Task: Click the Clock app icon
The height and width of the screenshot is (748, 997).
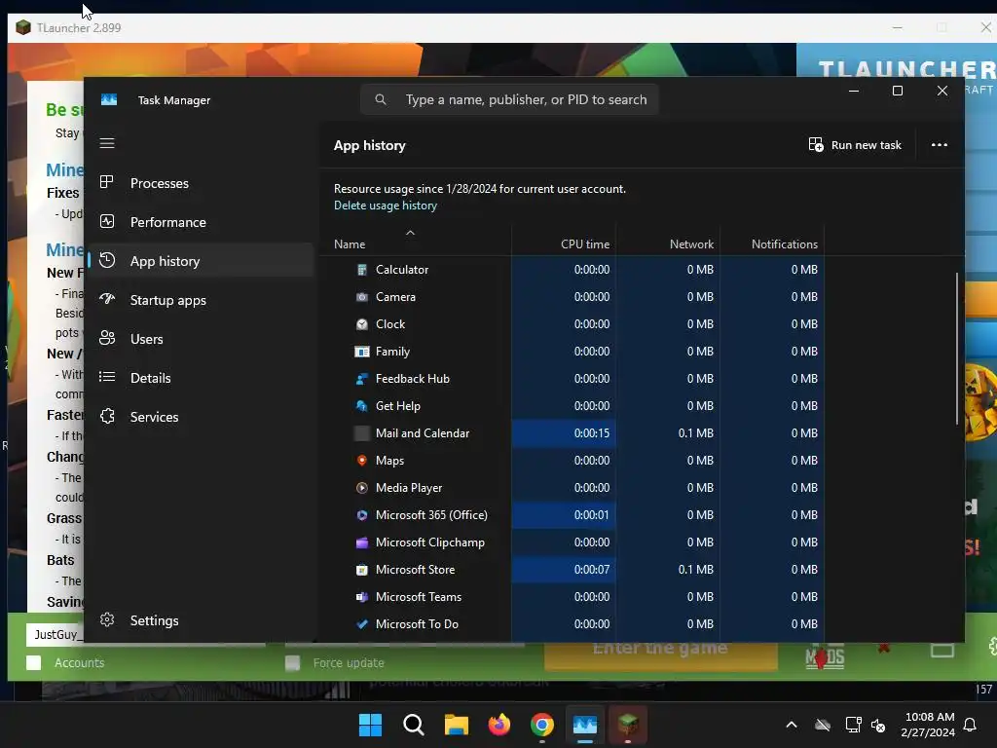Action: [362, 324]
